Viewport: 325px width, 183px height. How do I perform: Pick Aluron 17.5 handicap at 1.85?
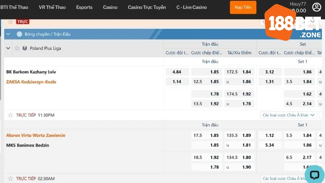207,135
